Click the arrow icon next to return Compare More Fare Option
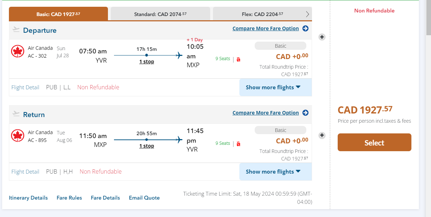 tap(305, 113)
